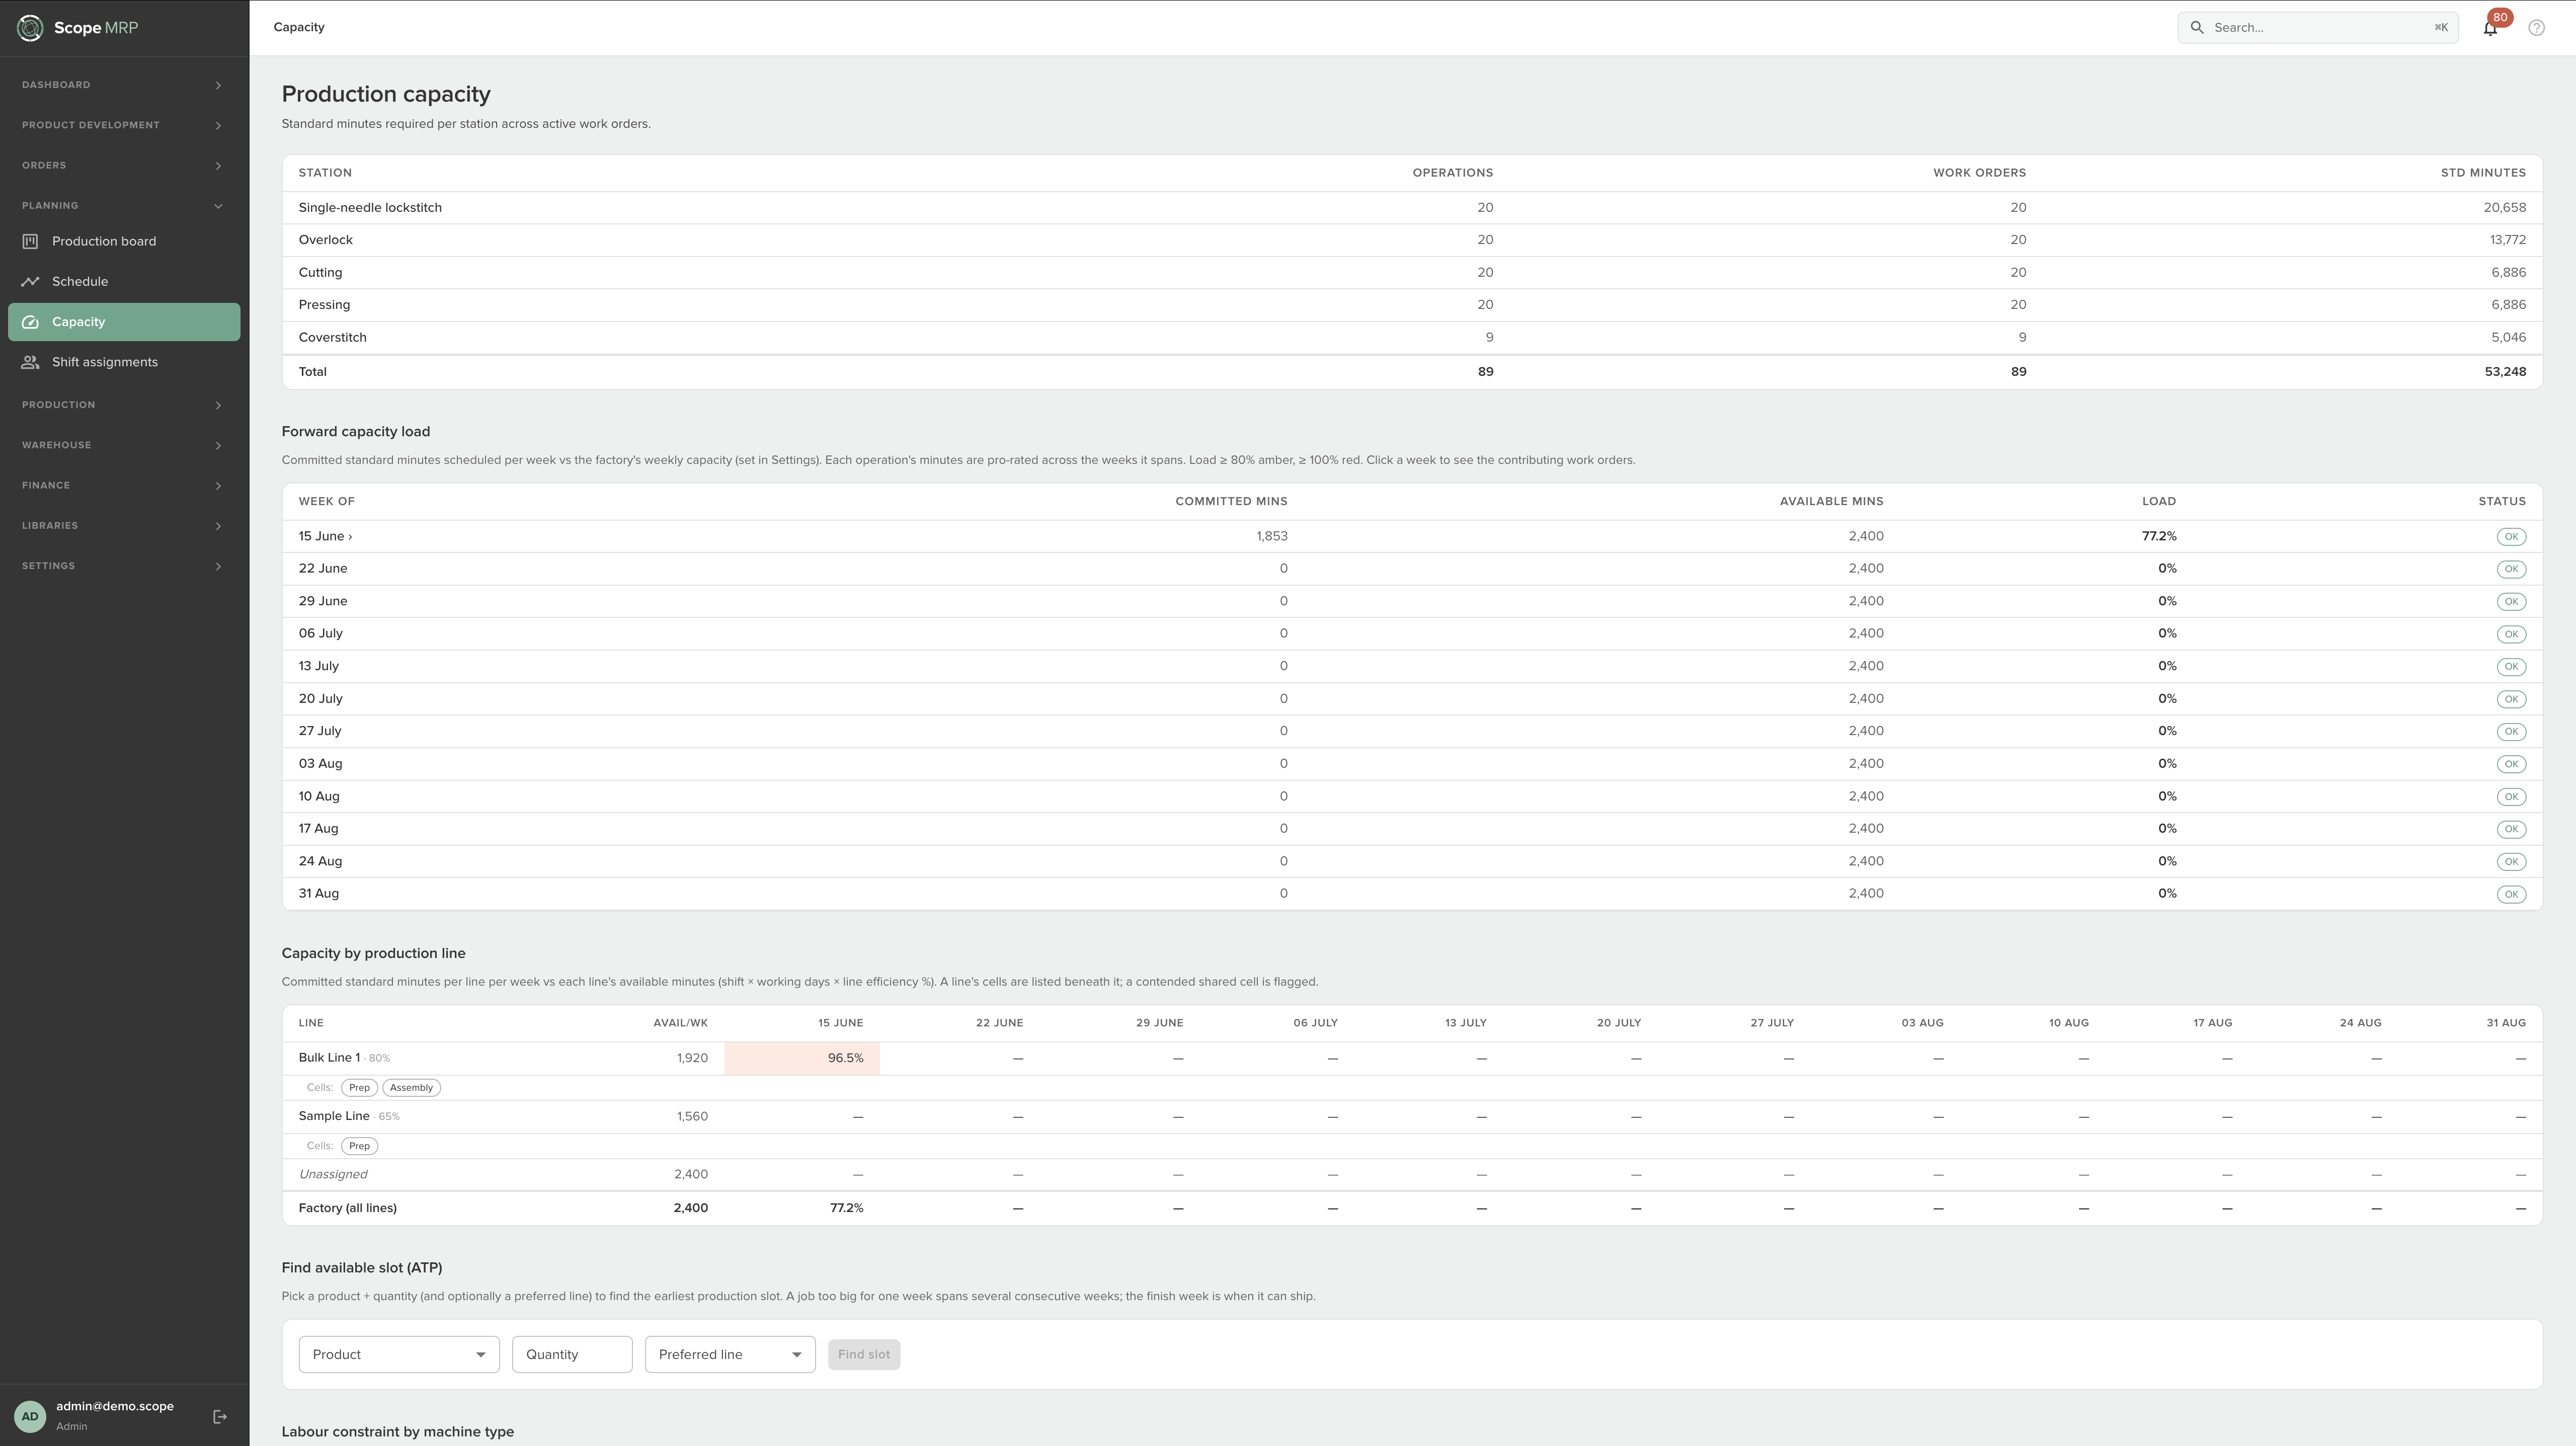
Task: Click the Overlock station name
Action: coord(325,240)
